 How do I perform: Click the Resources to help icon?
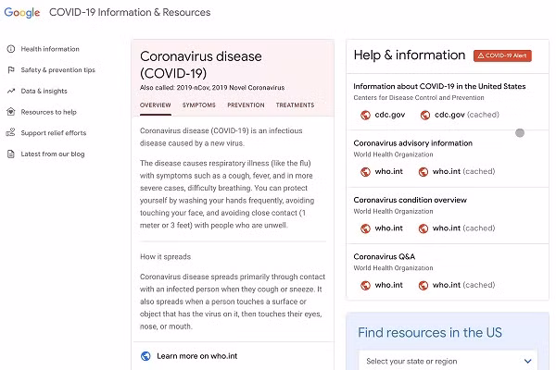(10, 112)
